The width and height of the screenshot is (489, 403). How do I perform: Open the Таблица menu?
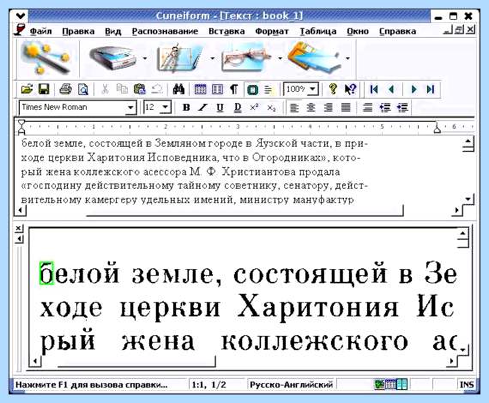coord(318,32)
